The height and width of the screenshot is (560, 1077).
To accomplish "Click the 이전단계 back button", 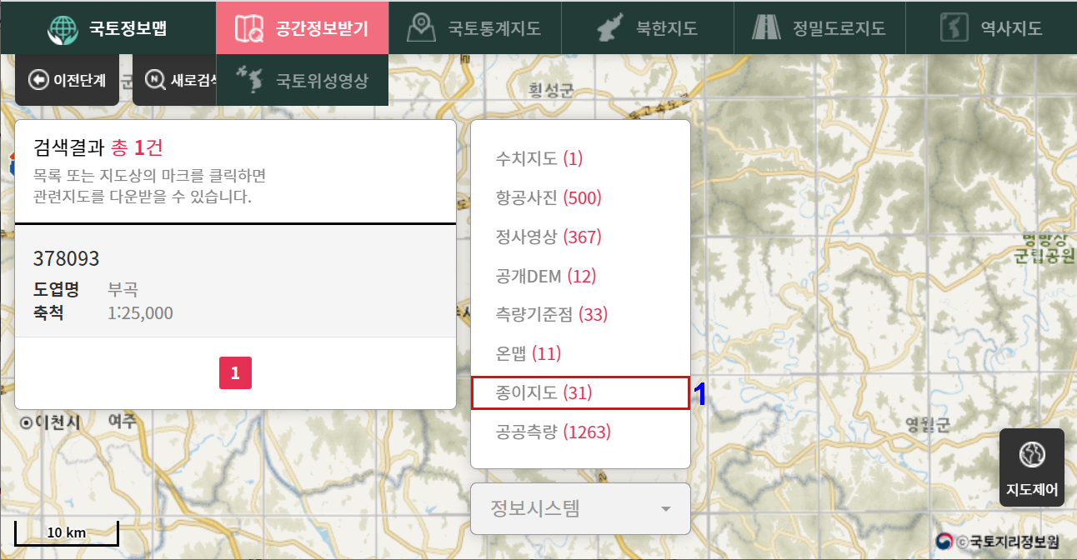I will 67,80.
